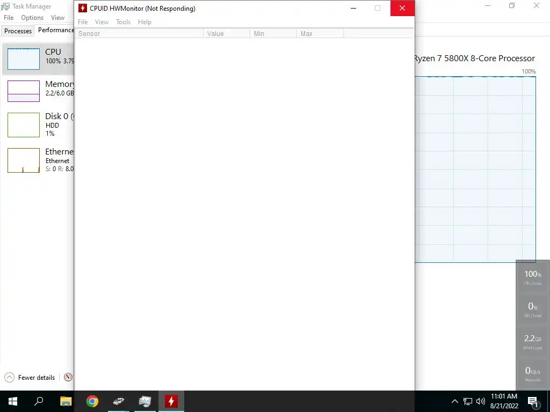The image size is (550, 412).
Task: Click the Max column header
Action: click(320, 34)
